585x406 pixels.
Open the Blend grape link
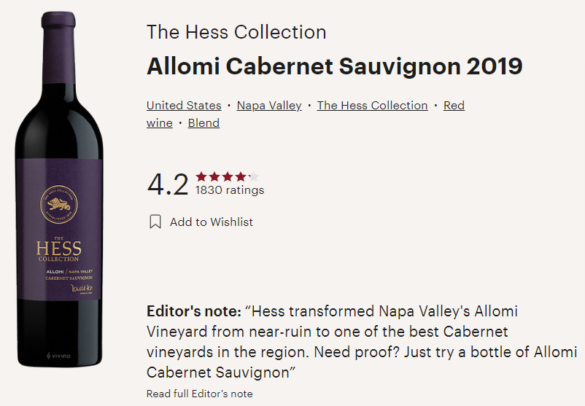[x=204, y=123]
